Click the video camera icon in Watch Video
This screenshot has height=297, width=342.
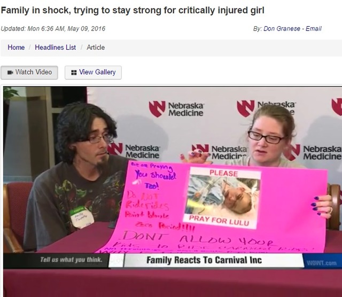pos(10,73)
